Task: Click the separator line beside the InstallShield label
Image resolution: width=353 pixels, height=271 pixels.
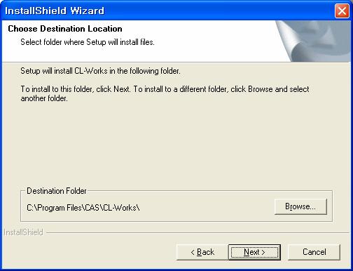Action: click(198, 233)
